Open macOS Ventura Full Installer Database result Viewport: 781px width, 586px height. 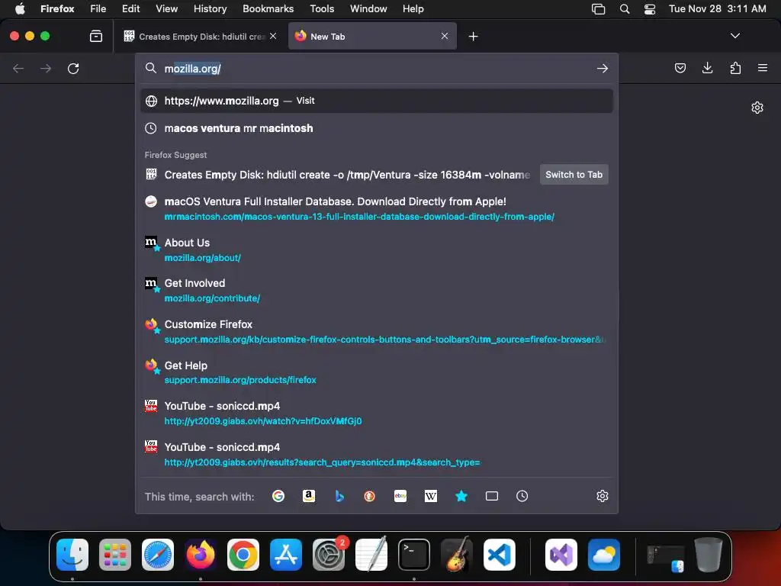click(377, 209)
